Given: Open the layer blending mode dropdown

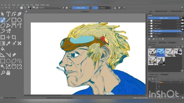Looking at the screenshot, I should click(x=163, y=15).
